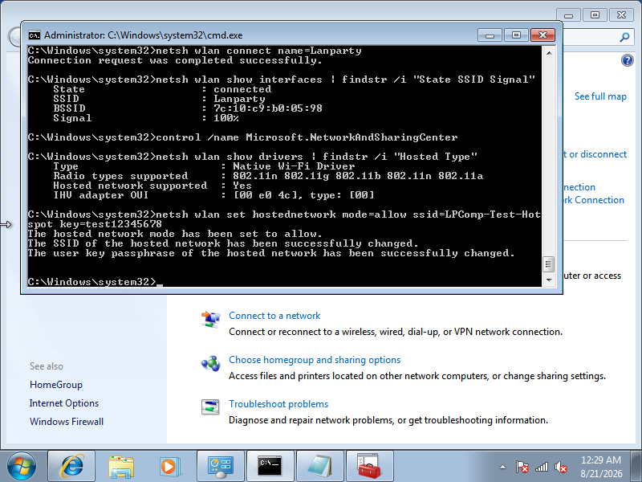Maximize the background Control Panel window

595,15
